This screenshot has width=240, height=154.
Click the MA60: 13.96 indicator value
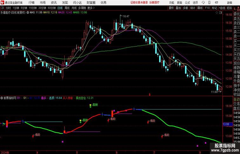80,13
